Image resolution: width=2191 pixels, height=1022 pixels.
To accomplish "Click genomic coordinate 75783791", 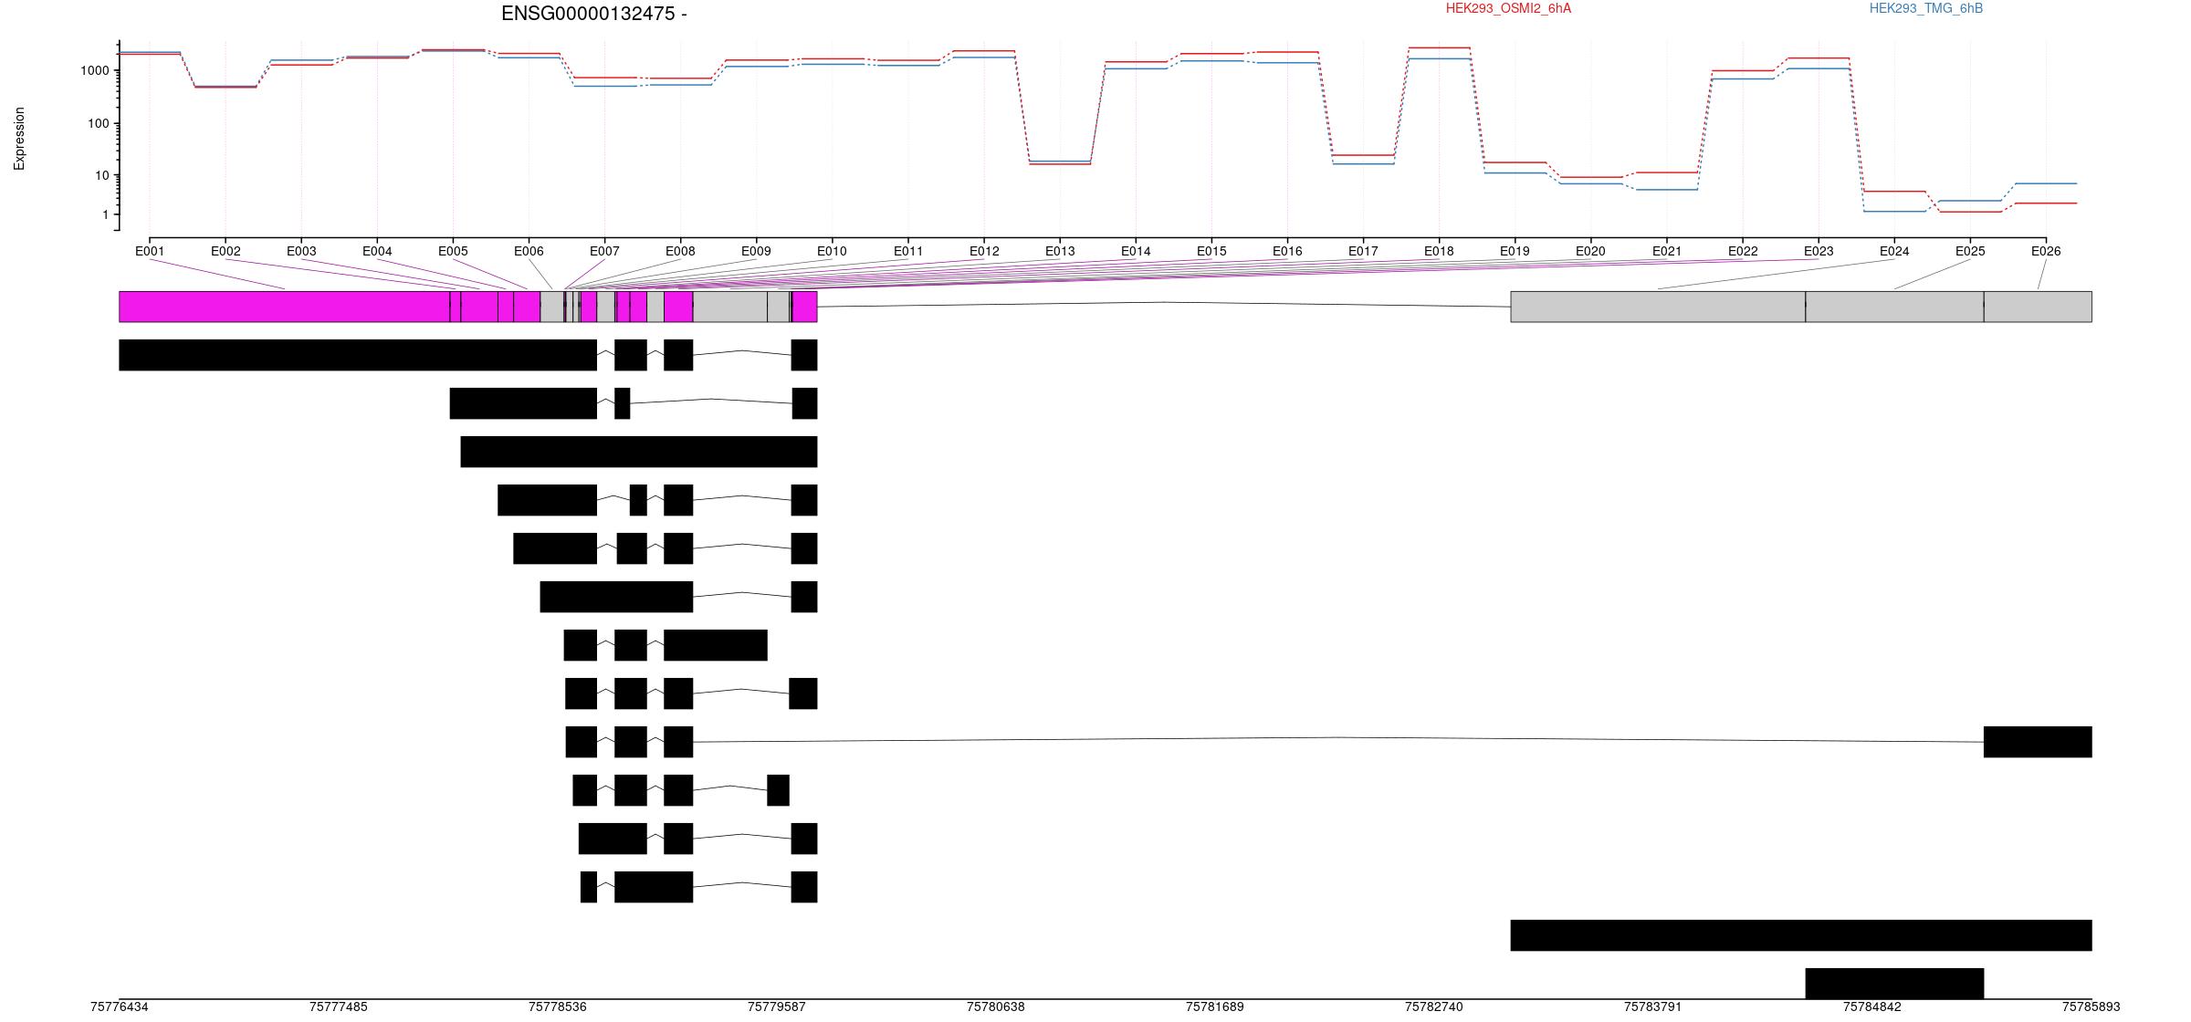I will pos(1653,1007).
